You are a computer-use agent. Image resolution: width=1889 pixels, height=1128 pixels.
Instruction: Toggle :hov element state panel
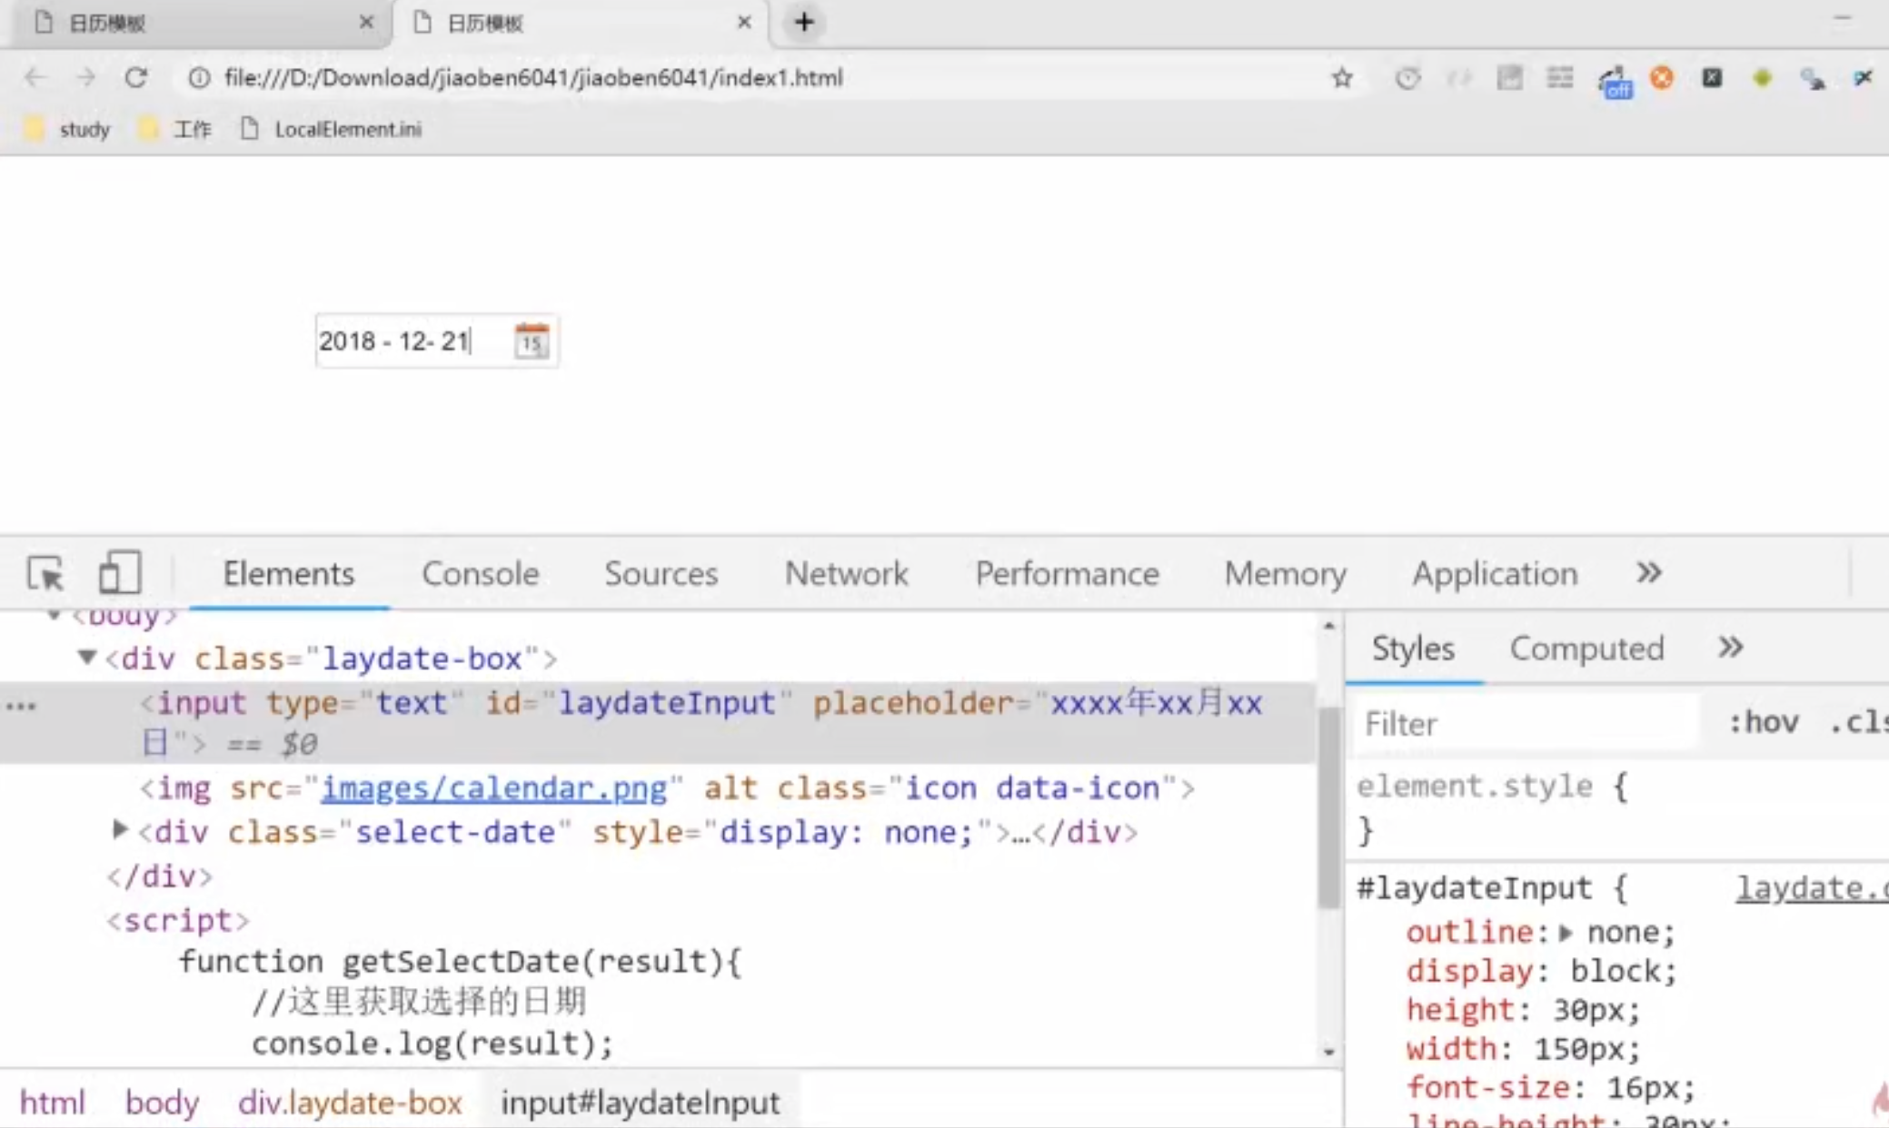1763,723
